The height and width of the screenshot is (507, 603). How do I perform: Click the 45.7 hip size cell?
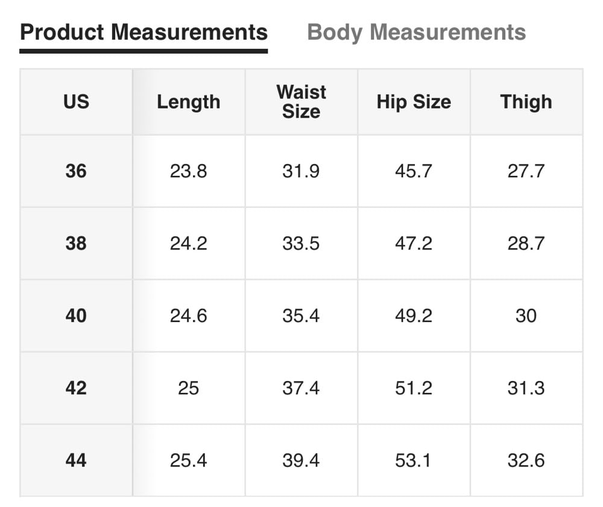(x=414, y=171)
